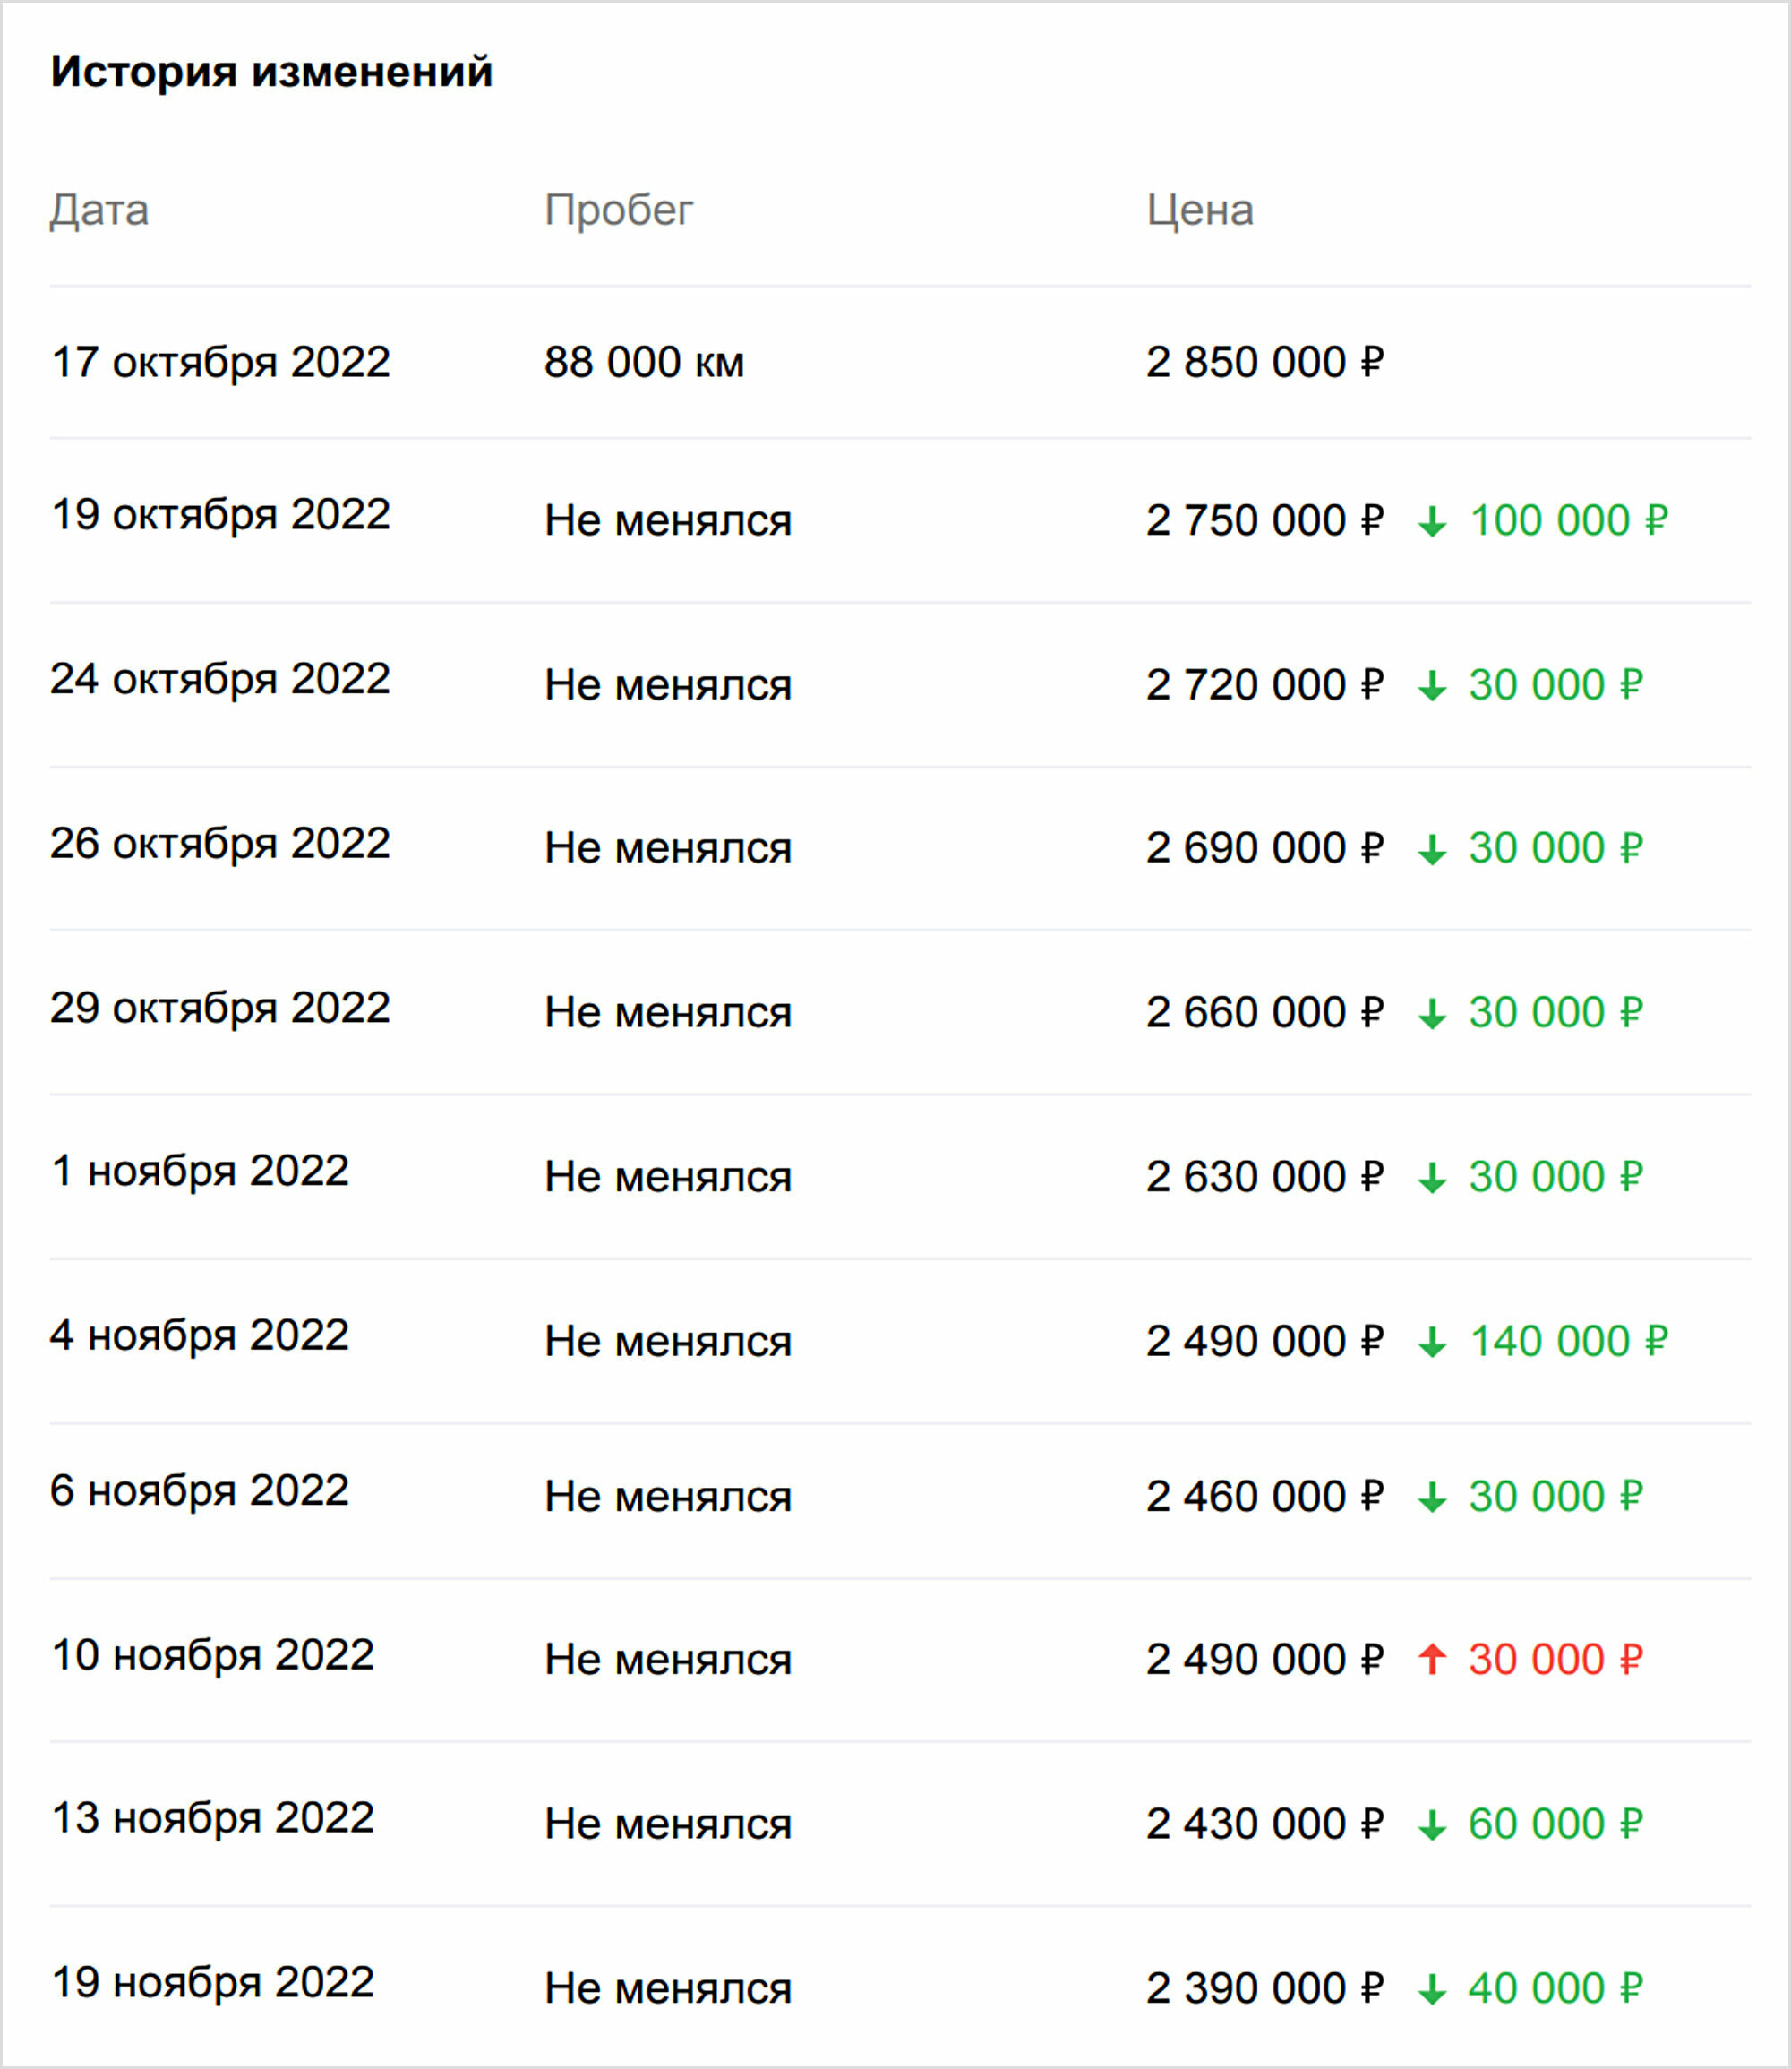Click the red up arrow beside 30 000 ₽

(x=1432, y=1661)
